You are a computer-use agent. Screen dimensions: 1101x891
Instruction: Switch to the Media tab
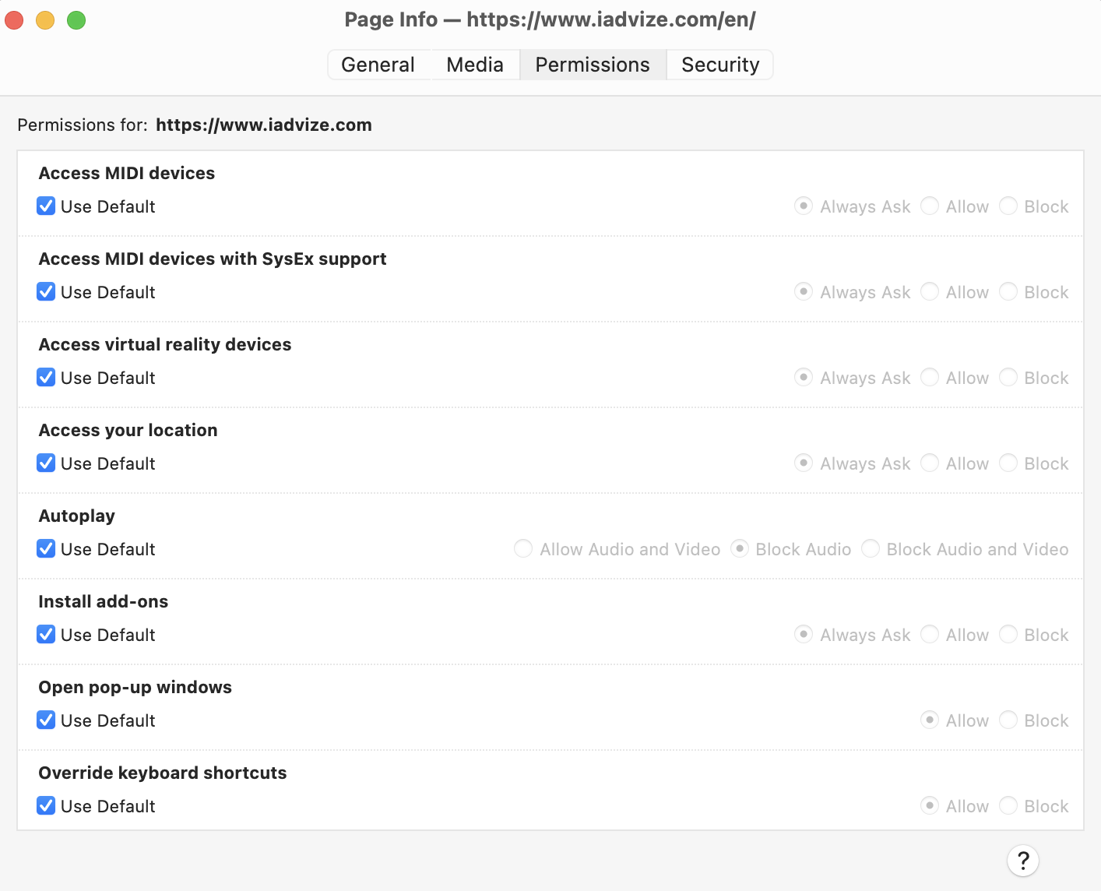475,65
